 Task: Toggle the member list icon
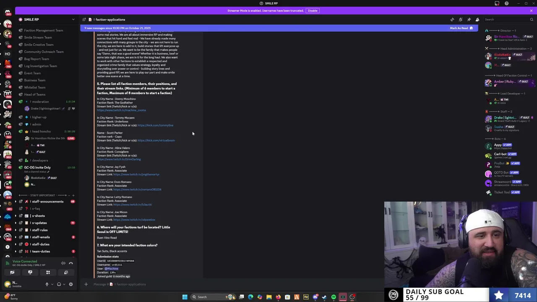pyautogui.click(x=477, y=20)
